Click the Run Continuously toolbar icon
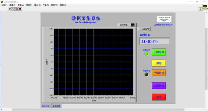 [13, 9]
